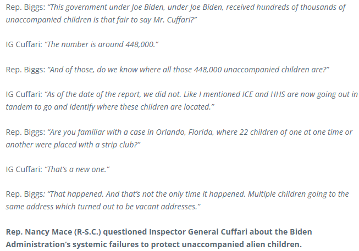Click the word "tandem"
Screen dimensions: 359x251
pyautogui.click(x=20, y=107)
